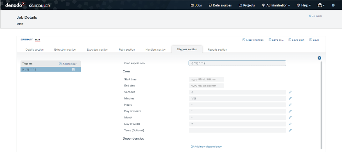Screen dimensions: 342x153
Task: Go to the Jobs page
Action: point(196,5)
